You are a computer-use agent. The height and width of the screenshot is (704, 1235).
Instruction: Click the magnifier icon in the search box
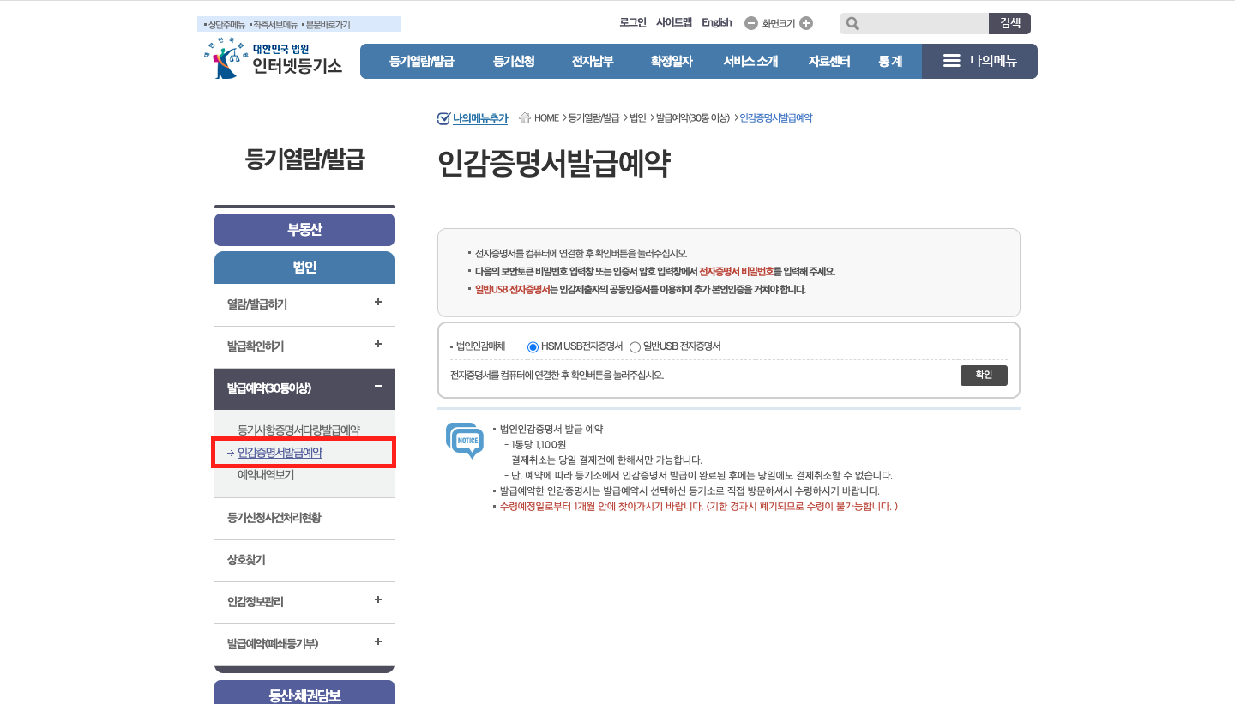[852, 23]
